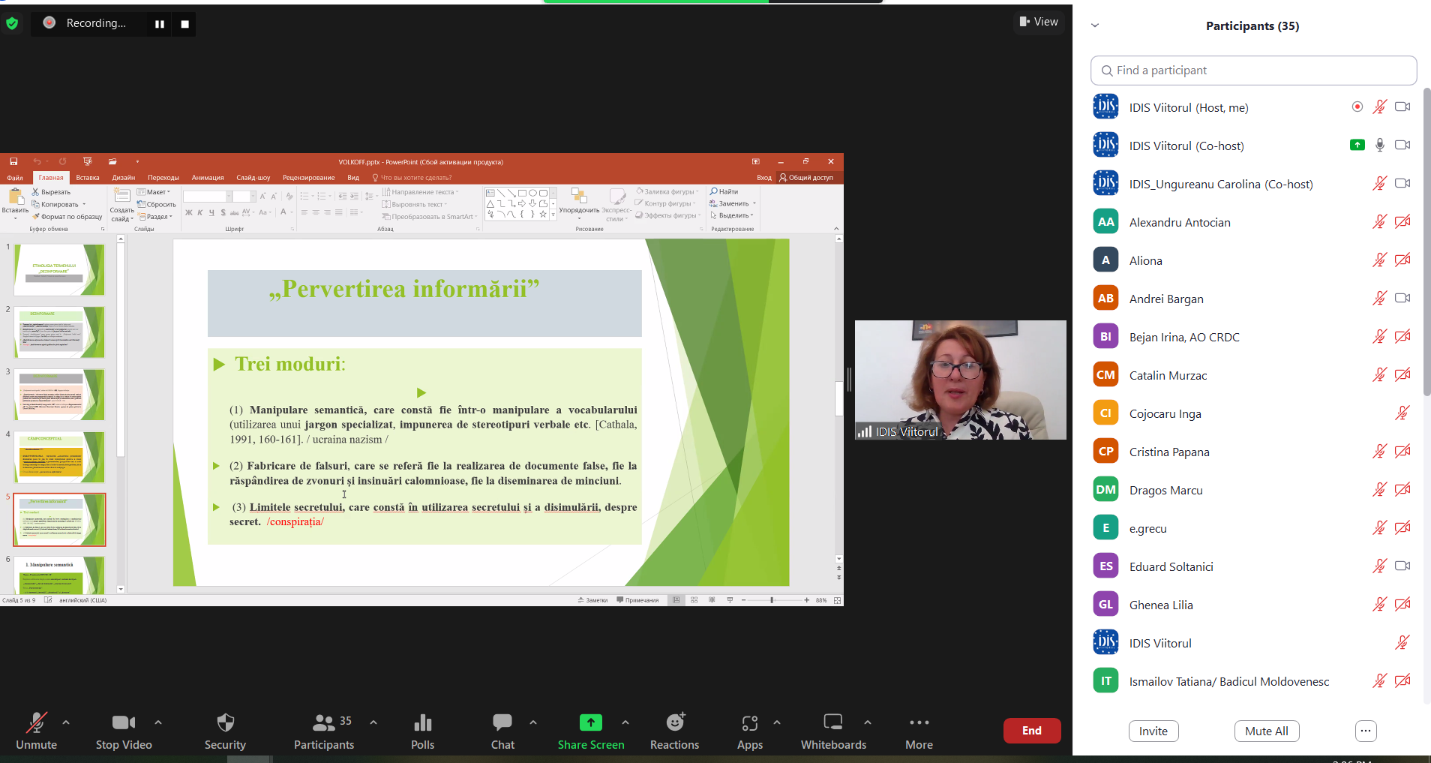Open participants panel ellipsis options button

1366,731
